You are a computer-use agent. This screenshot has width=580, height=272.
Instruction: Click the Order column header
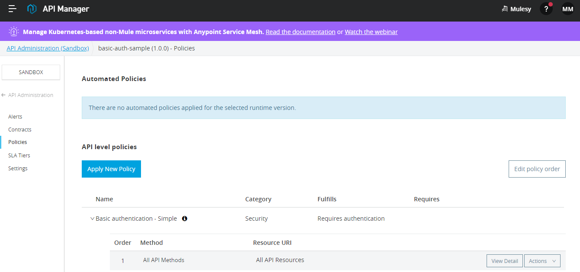[x=122, y=243]
